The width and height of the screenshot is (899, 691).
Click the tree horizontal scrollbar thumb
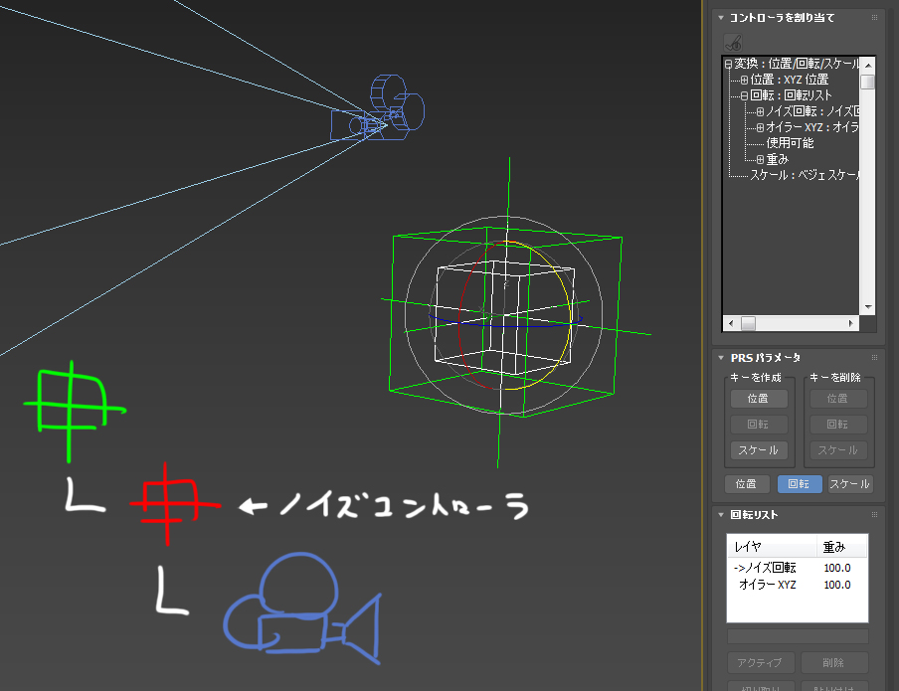(x=748, y=323)
